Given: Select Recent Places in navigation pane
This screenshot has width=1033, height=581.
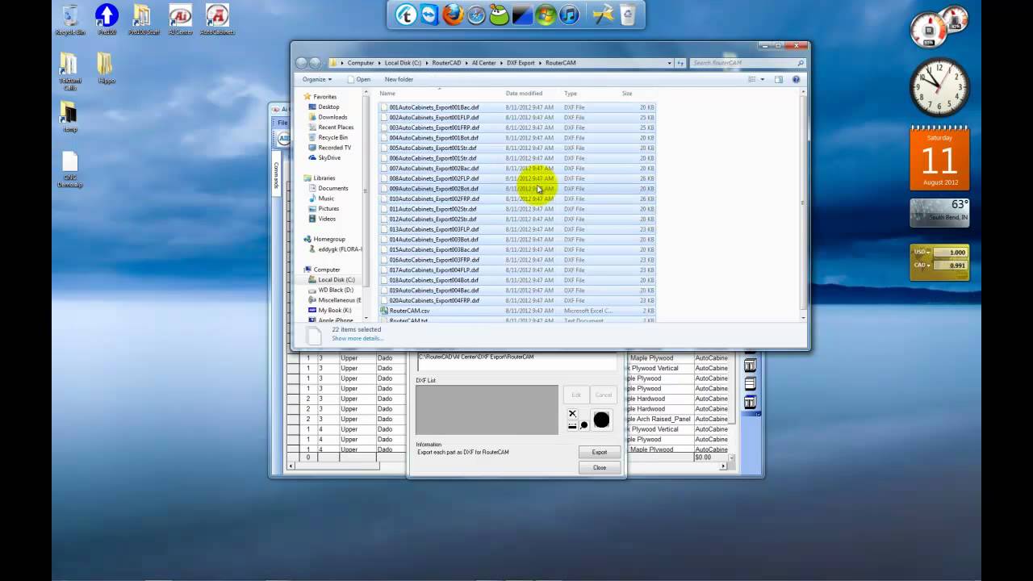Looking at the screenshot, I should pyautogui.click(x=336, y=127).
